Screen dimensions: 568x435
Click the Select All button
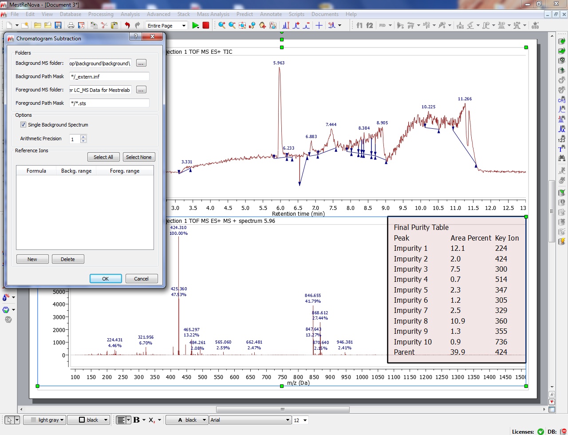[103, 157]
